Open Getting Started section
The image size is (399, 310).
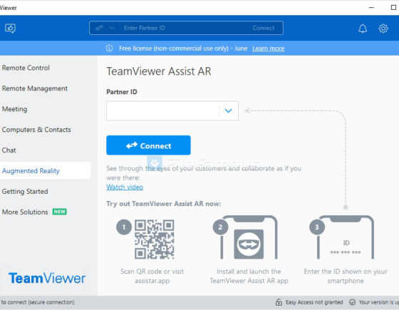25,191
